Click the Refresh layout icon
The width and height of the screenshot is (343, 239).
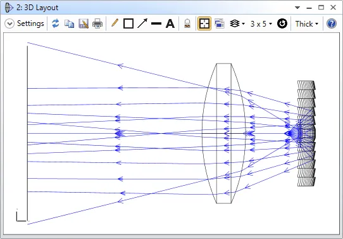(x=56, y=23)
